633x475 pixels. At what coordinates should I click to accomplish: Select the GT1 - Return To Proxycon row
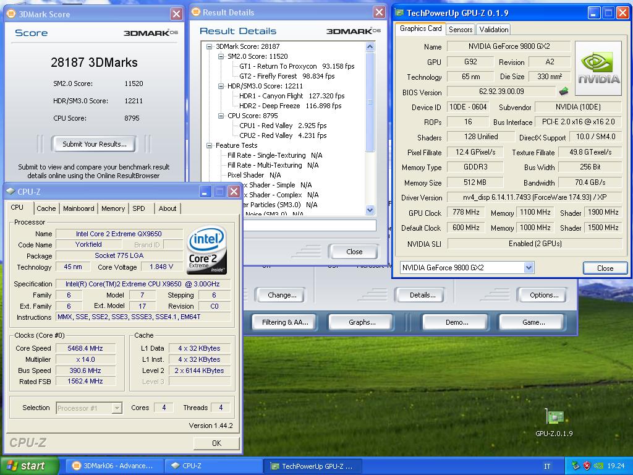coord(297,66)
